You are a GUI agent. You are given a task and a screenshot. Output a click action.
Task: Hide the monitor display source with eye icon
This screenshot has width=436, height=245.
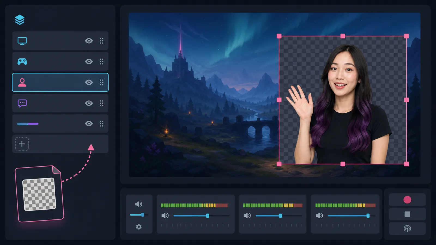pyautogui.click(x=89, y=41)
